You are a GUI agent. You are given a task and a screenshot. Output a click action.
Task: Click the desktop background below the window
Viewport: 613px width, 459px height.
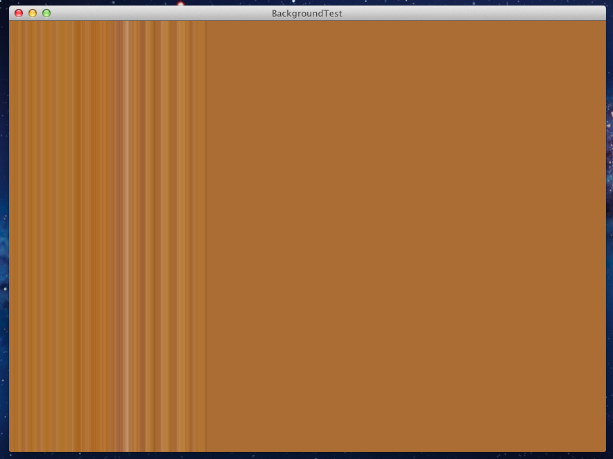(x=306, y=456)
